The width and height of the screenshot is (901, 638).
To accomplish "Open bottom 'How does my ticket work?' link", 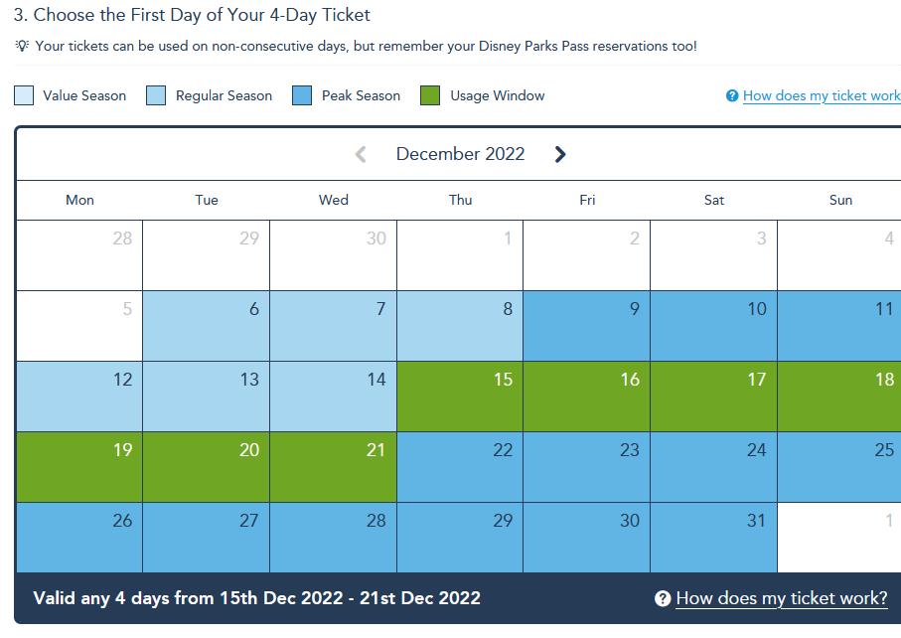I will 782,598.
